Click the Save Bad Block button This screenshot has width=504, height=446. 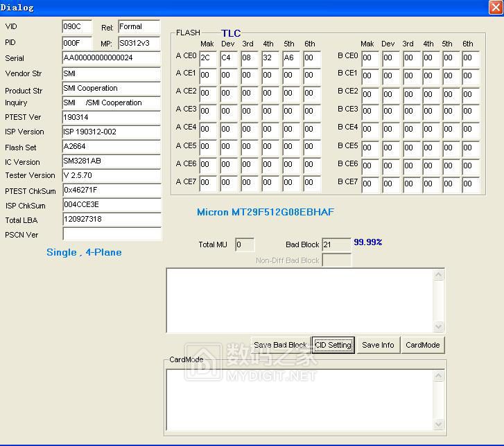click(x=280, y=345)
